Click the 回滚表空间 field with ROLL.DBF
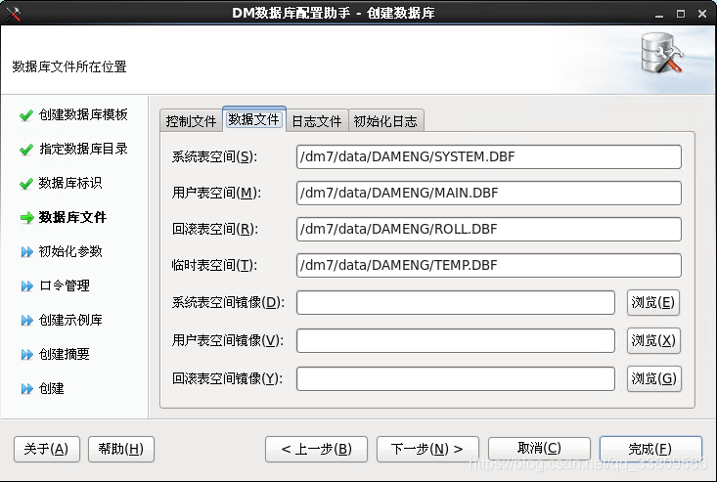The width and height of the screenshot is (717, 482). pos(489,230)
